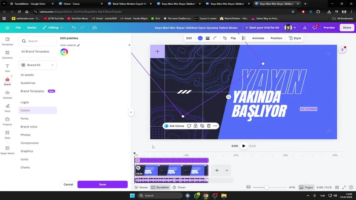Image resolution: width=356 pixels, height=200 pixels.
Task: Delete selected element with trash icon
Action: [x=209, y=126]
